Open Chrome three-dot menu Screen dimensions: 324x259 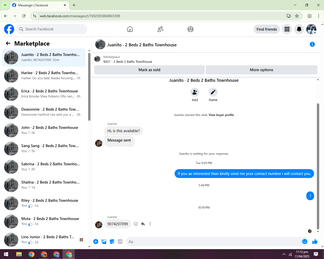point(319,16)
